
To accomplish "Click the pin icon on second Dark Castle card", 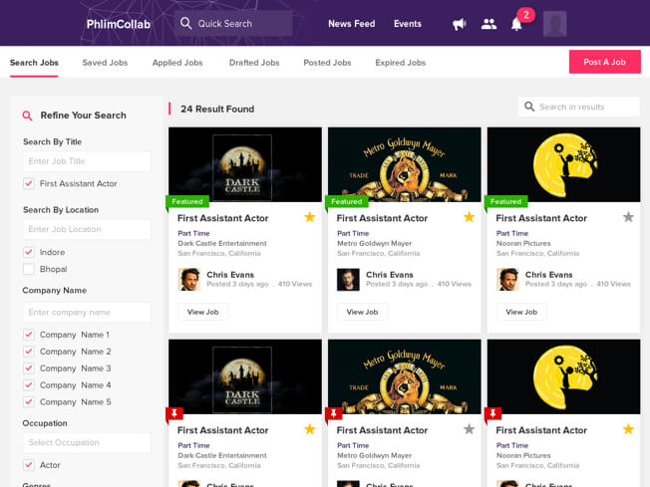I will point(174,413).
